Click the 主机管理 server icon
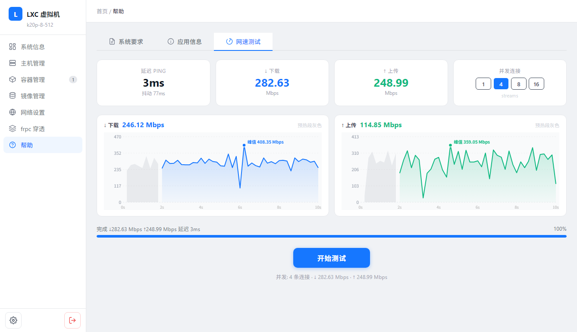 13,63
